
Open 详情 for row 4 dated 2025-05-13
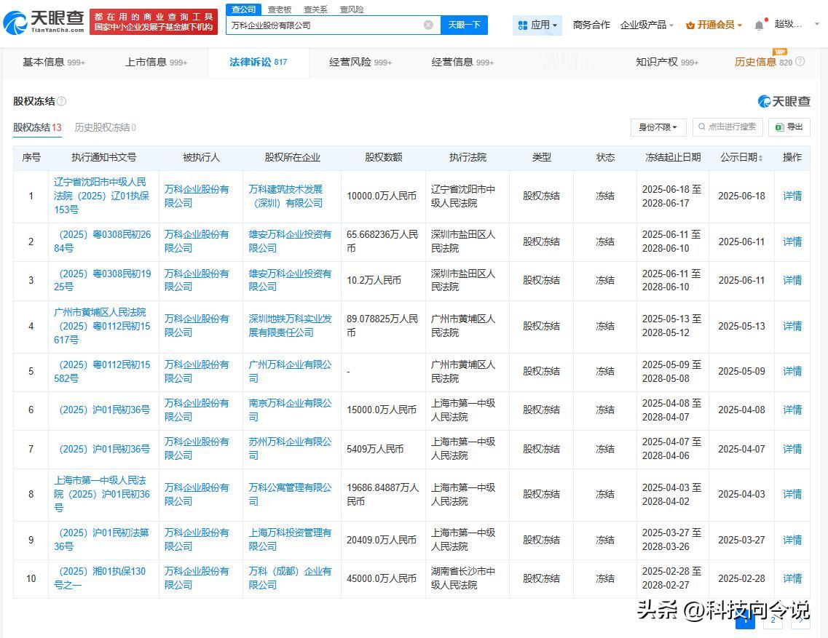point(792,326)
